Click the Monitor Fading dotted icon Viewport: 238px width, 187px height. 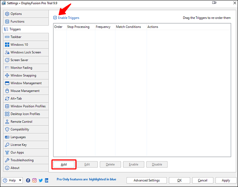pos(7,68)
